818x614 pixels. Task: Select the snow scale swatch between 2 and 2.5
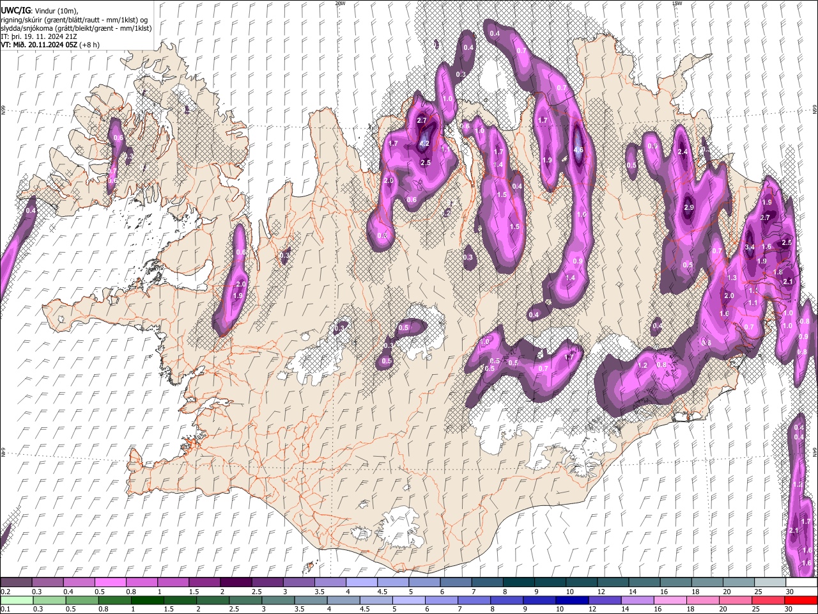(236, 583)
